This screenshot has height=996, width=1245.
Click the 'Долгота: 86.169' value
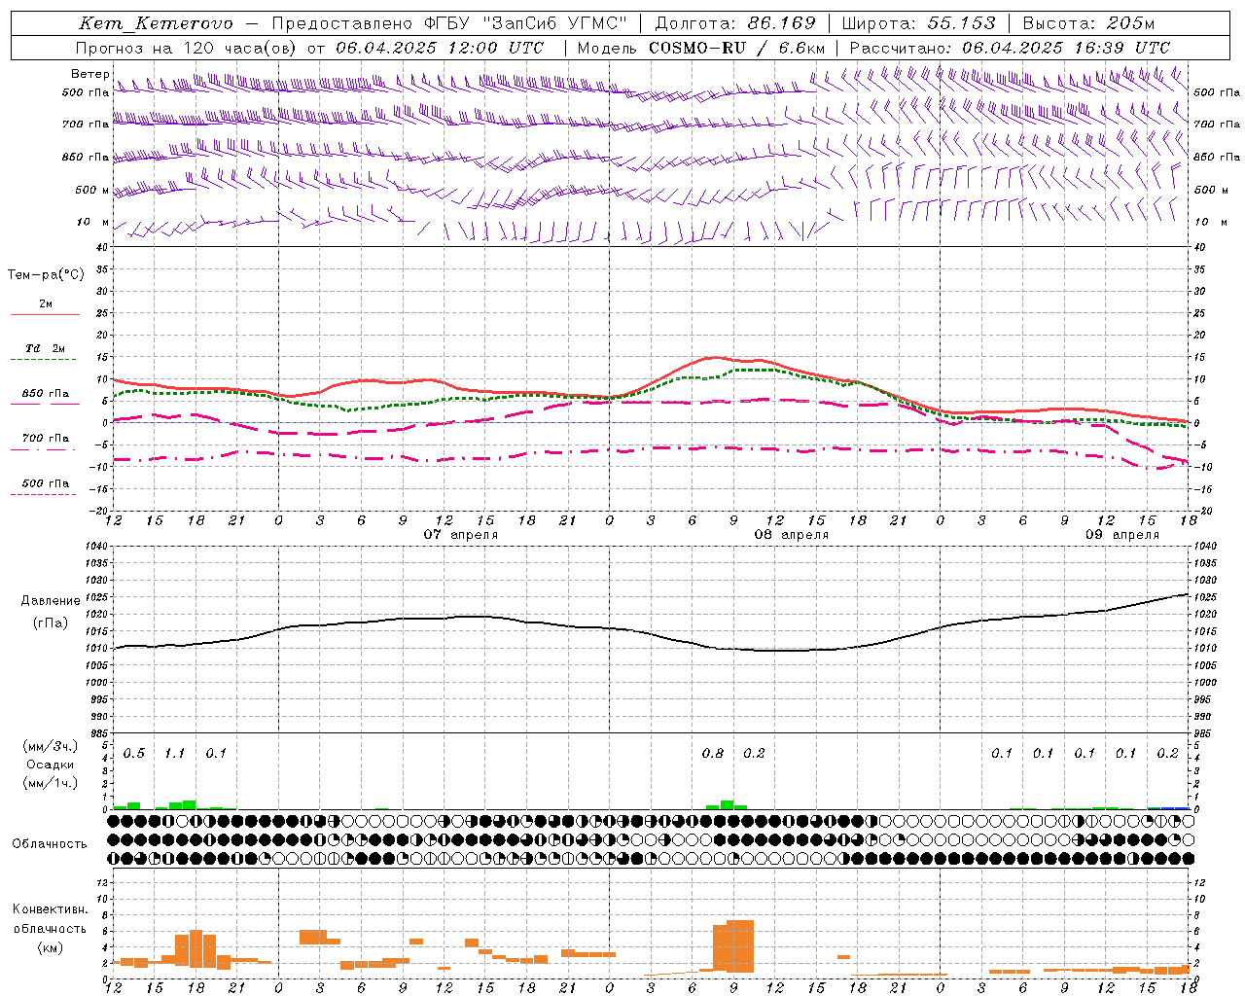tap(735, 23)
